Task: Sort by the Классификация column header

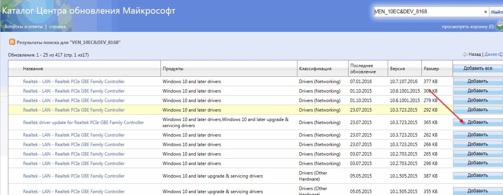Action: tap(315, 69)
